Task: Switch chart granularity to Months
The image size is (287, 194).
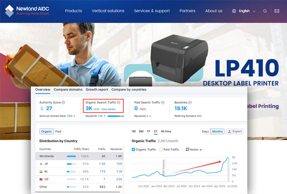Action: coord(217,132)
